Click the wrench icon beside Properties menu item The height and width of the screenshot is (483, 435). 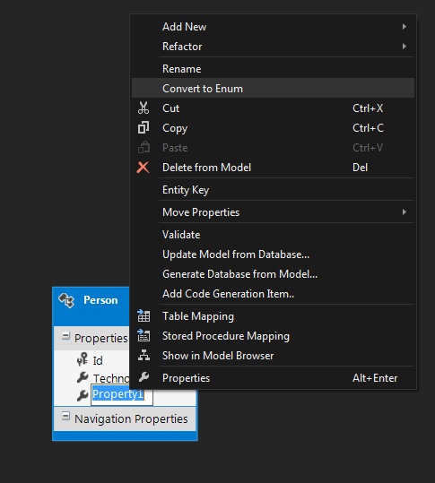pyautogui.click(x=144, y=377)
